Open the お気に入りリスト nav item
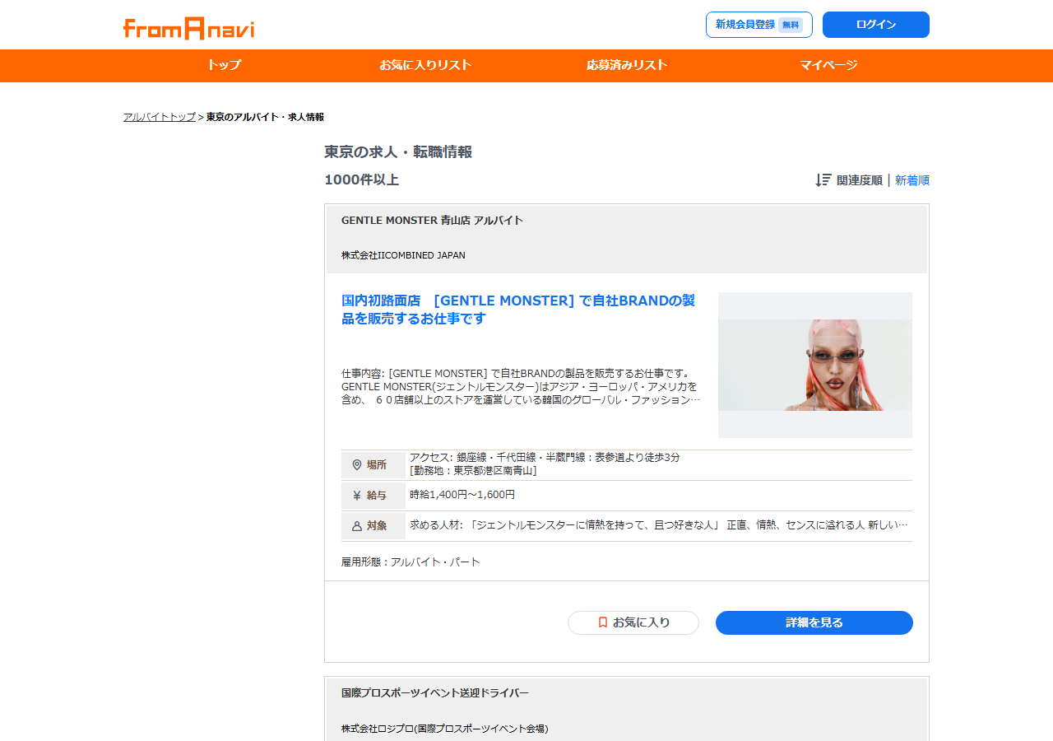The width and height of the screenshot is (1053, 741). 425,65
